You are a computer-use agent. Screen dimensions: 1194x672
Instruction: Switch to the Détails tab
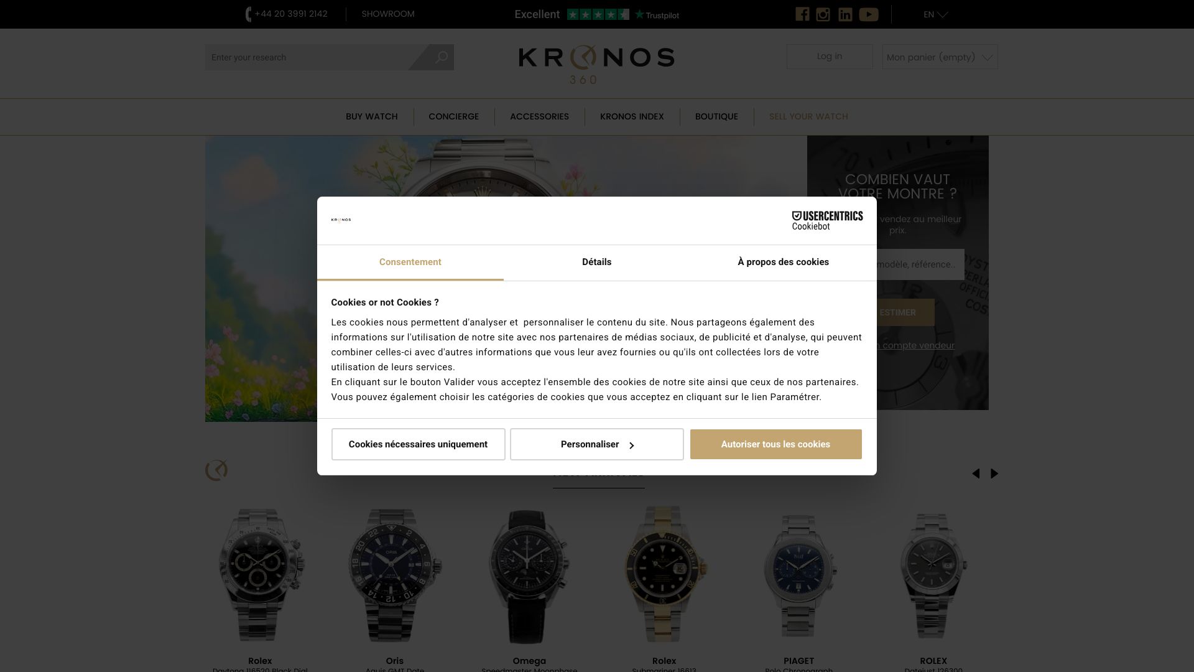[596, 262]
